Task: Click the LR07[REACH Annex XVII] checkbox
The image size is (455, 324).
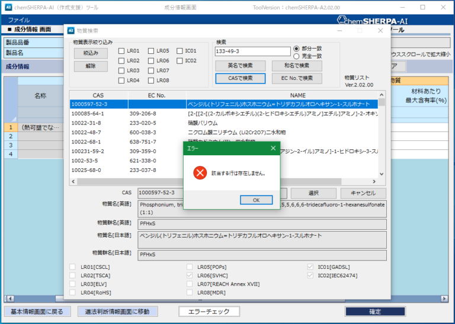Action: 190,284
